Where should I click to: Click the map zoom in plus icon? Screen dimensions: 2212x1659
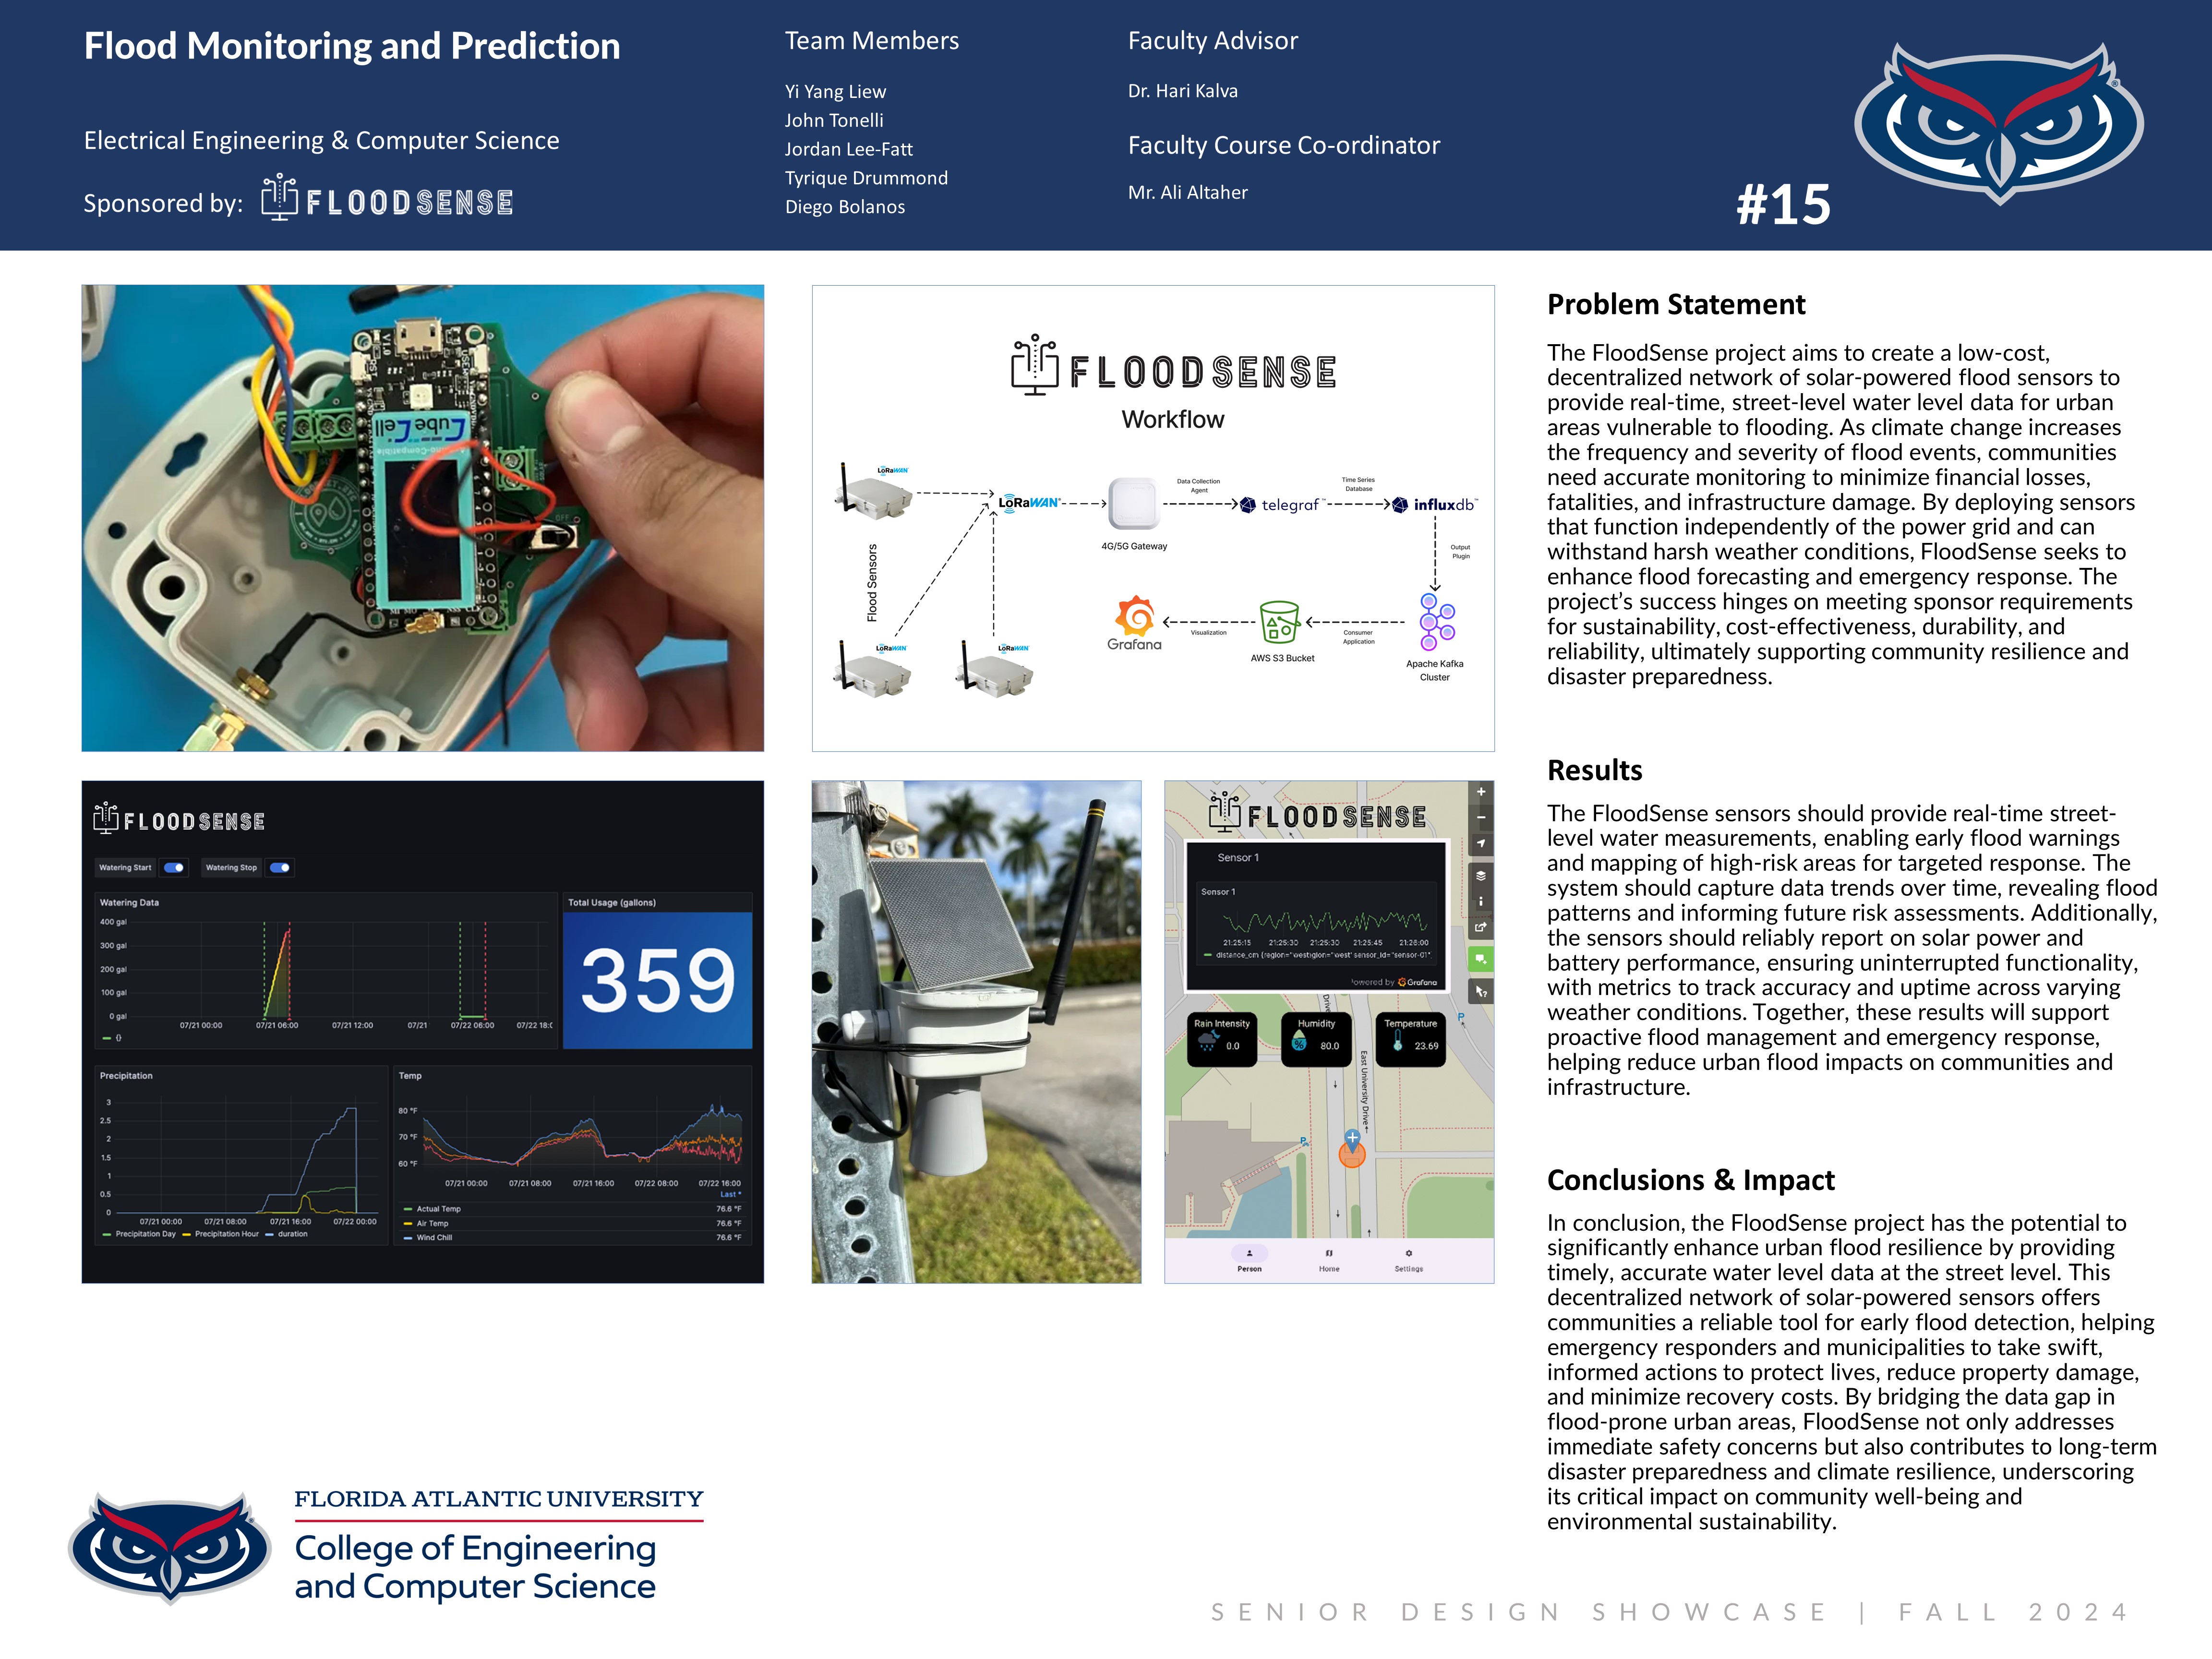pos(1480,792)
